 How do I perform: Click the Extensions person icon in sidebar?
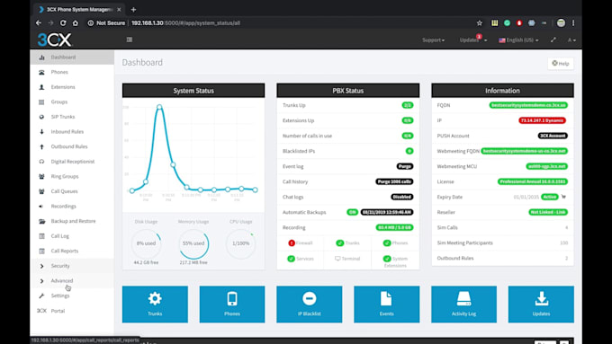point(41,87)
